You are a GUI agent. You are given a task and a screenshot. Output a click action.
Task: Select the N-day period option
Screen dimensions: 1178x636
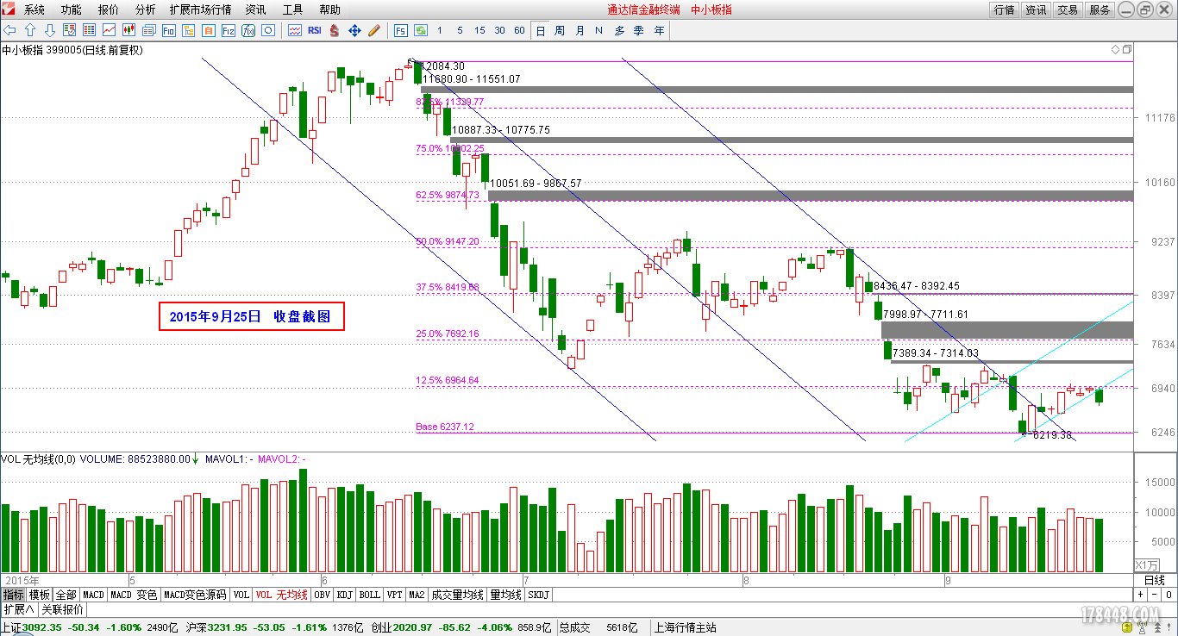[x=599, y=30]
